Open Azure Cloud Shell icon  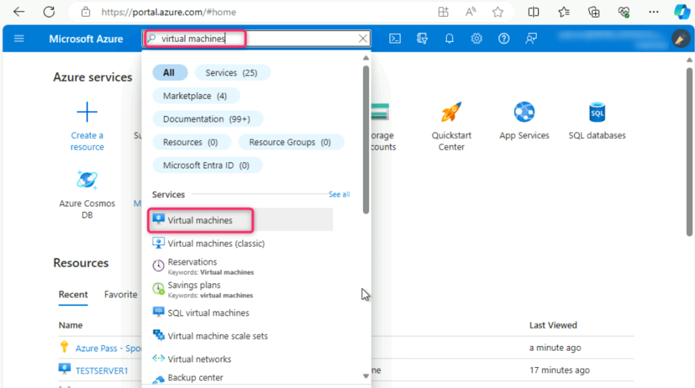[x=394, y=39]
